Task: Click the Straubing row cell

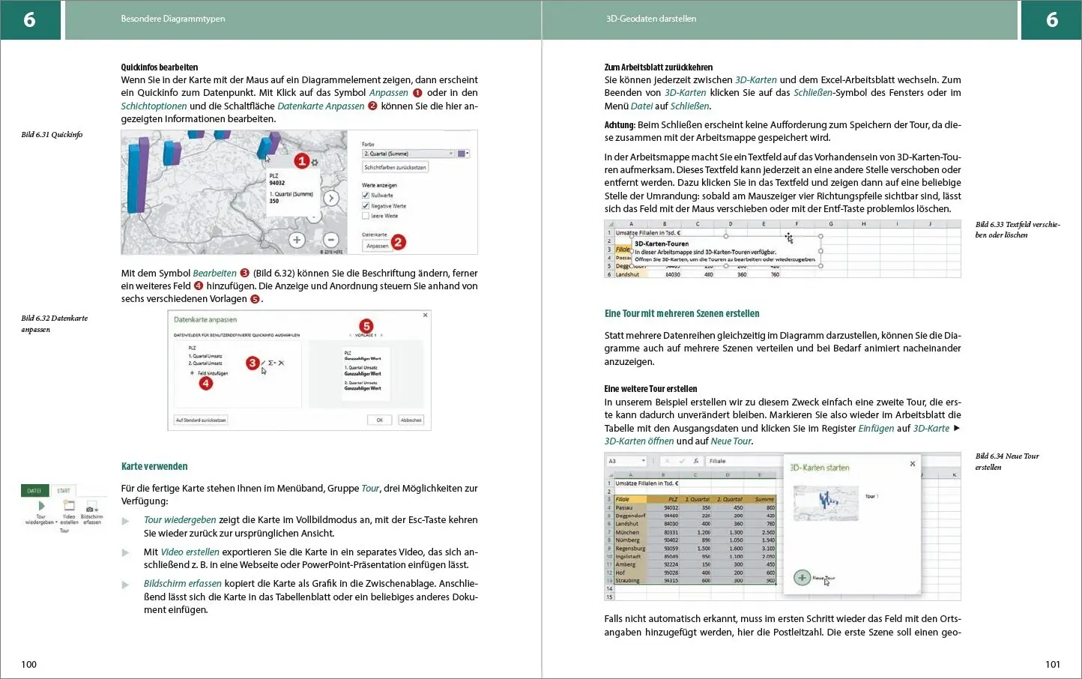Action: click(629, 580)
